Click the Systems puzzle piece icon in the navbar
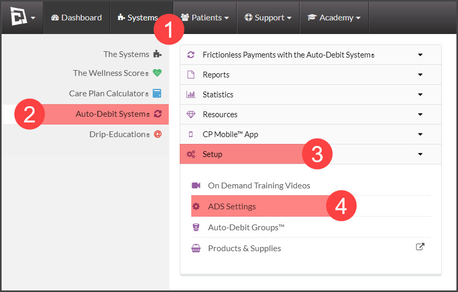Image resolution: width=458 pixels, height=292 pixels. (x=121, y=17)
